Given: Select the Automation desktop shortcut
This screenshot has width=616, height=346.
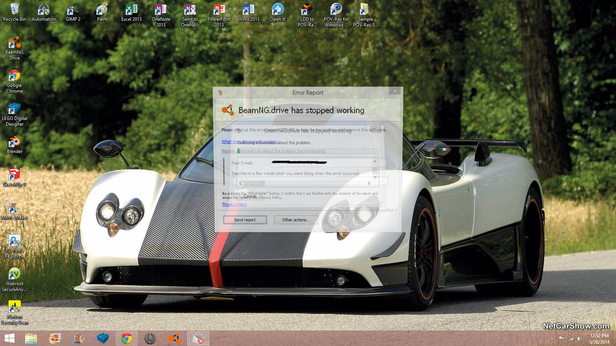Looking at the screenshot, I should [x=44, y=12].
